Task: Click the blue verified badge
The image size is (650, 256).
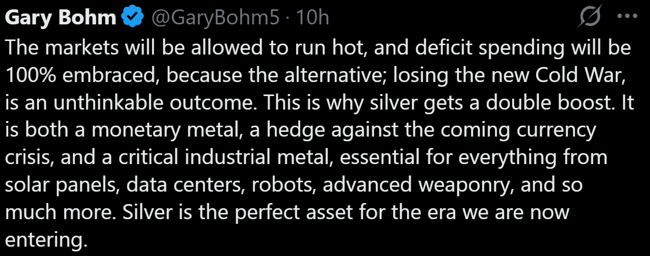Action: click(x=133, y=18)
